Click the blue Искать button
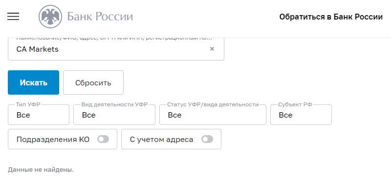 tap(33, 82)
